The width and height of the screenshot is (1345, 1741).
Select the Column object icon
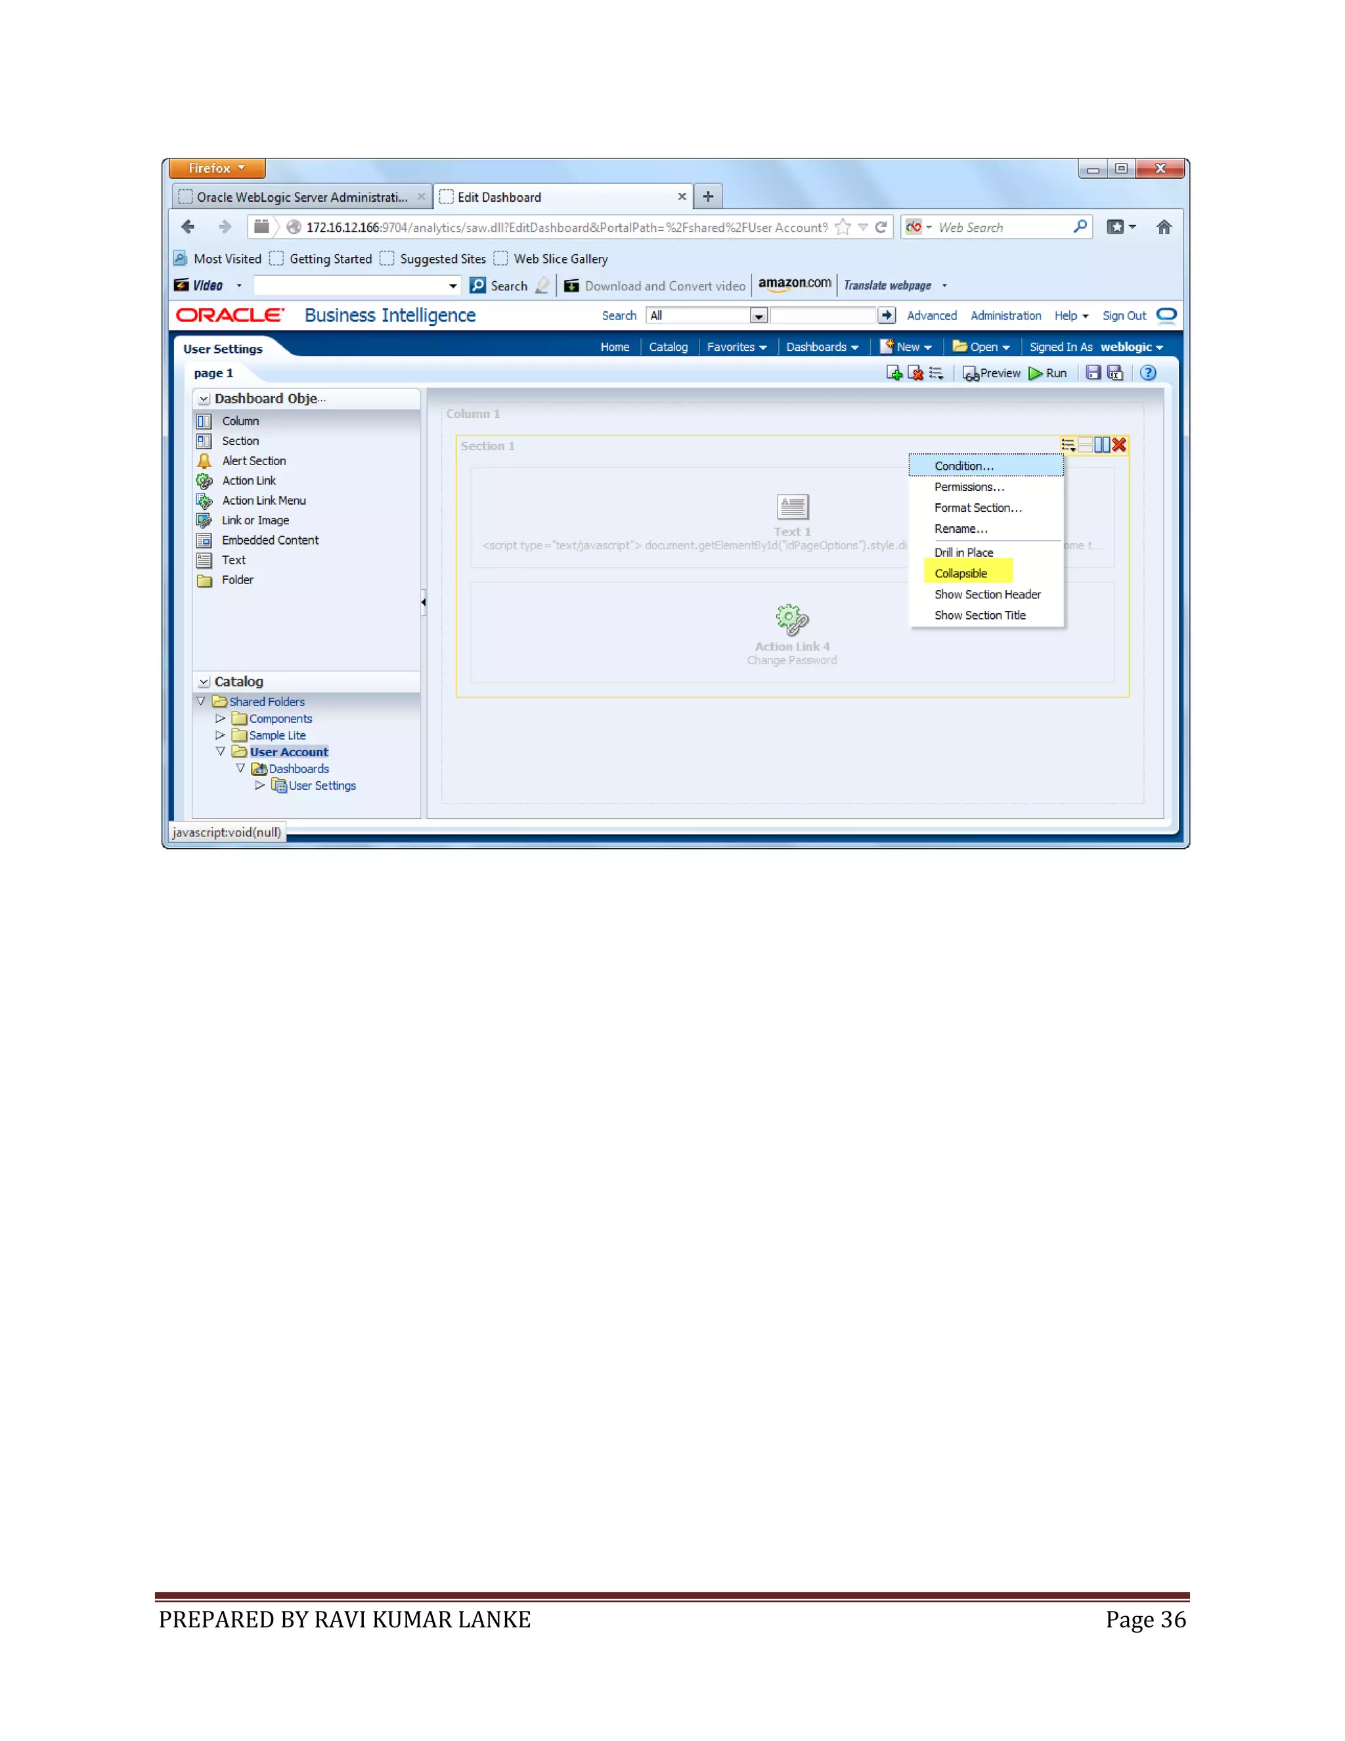click(x=204, y=421)
